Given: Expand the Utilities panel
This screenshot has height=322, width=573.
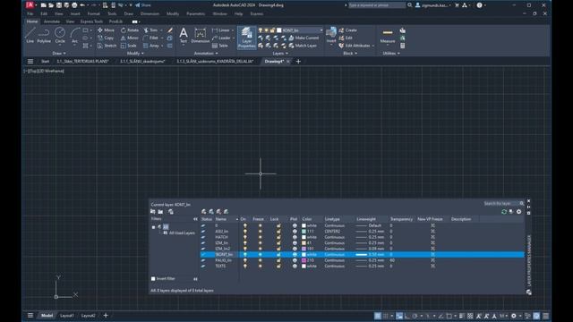Looking at the screenshot, I should click(391, 54).
